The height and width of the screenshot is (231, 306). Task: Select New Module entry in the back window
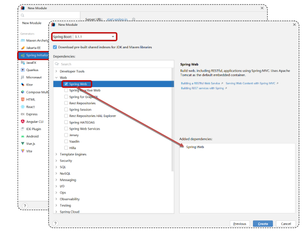[32, 23]
